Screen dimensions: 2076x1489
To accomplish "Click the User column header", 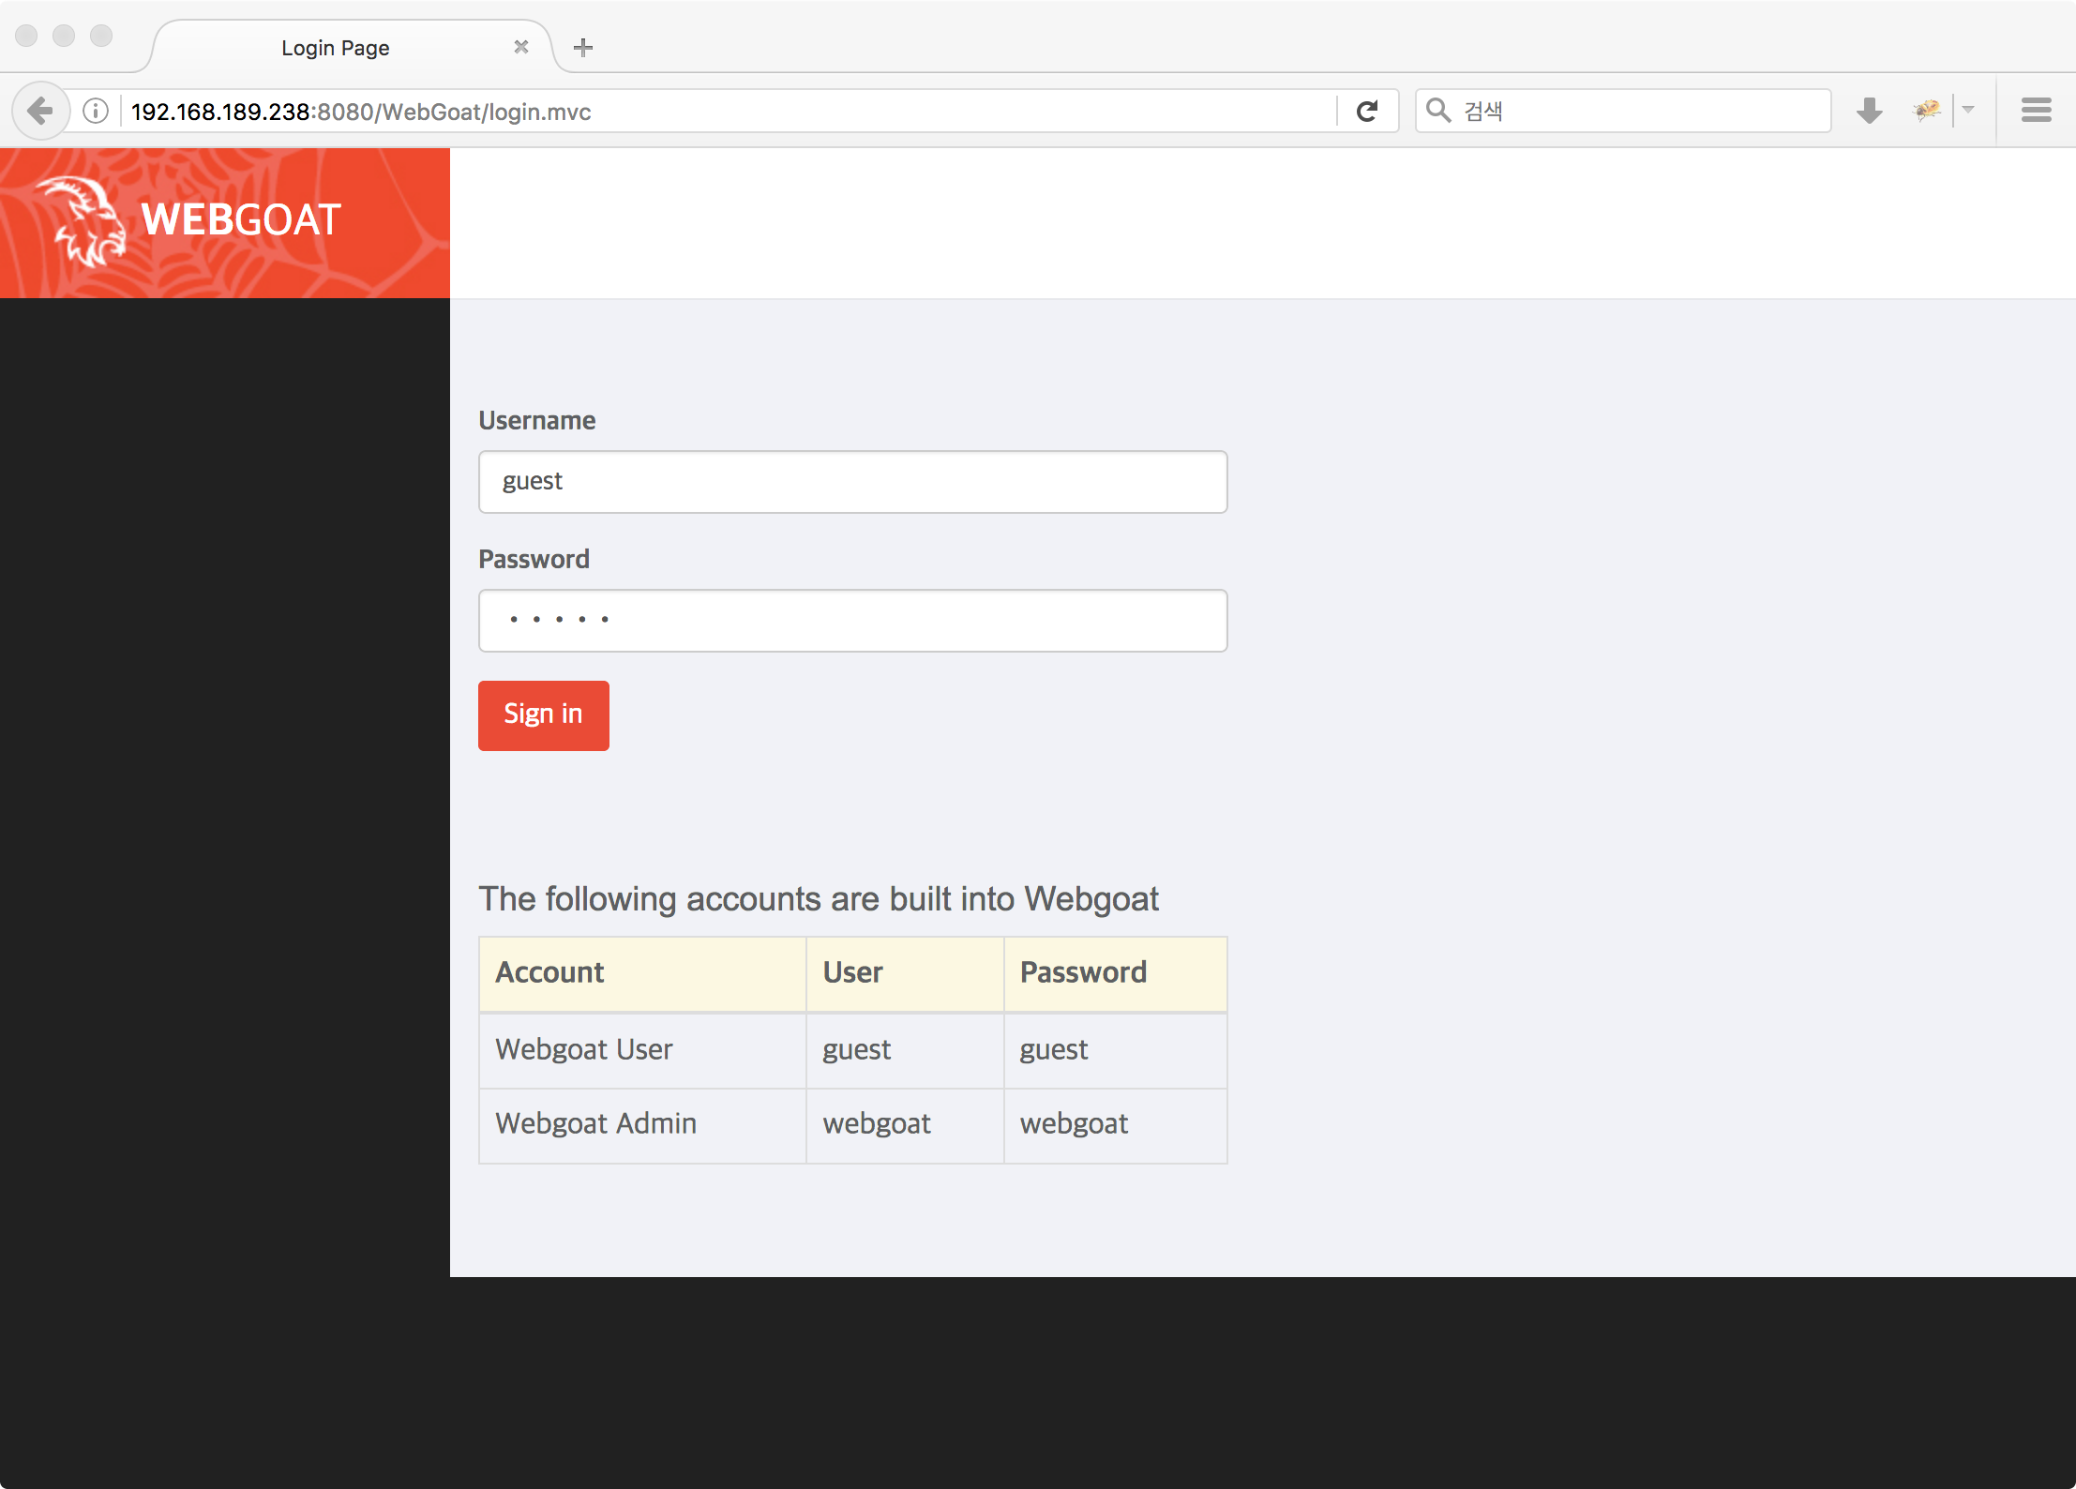I will pos(905,973).
